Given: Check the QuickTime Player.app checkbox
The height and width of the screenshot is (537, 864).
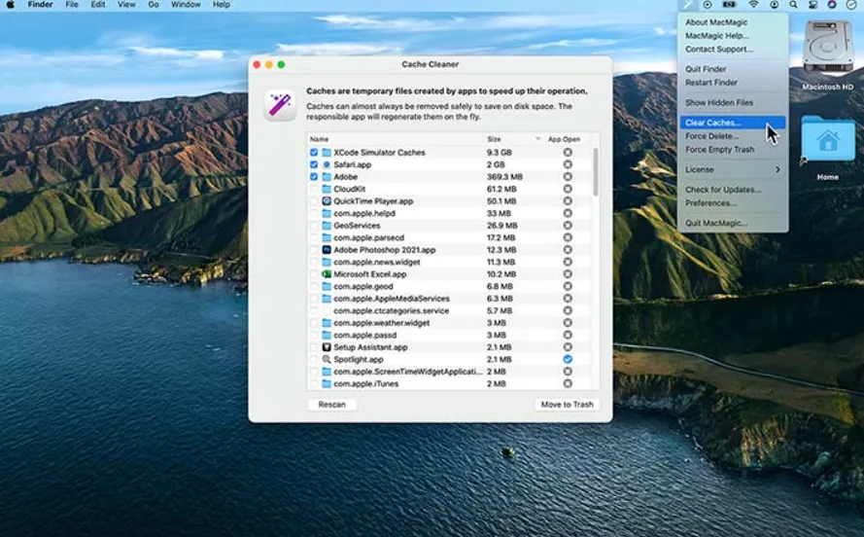Looking at the screenshot, I should [314, 200].
